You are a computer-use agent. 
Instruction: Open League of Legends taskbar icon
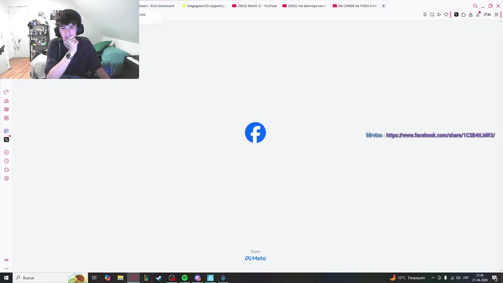tap(146, 278)
